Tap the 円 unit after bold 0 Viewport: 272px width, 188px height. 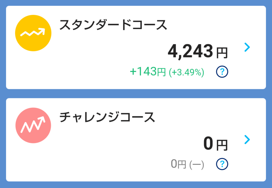click(x=222, y=145)
